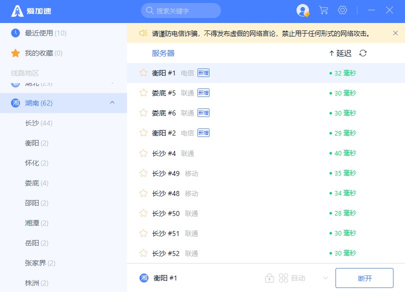Click 新增 tag on 衡阳 #1
This screenshot has width=405, height=292.
(203, 73)
